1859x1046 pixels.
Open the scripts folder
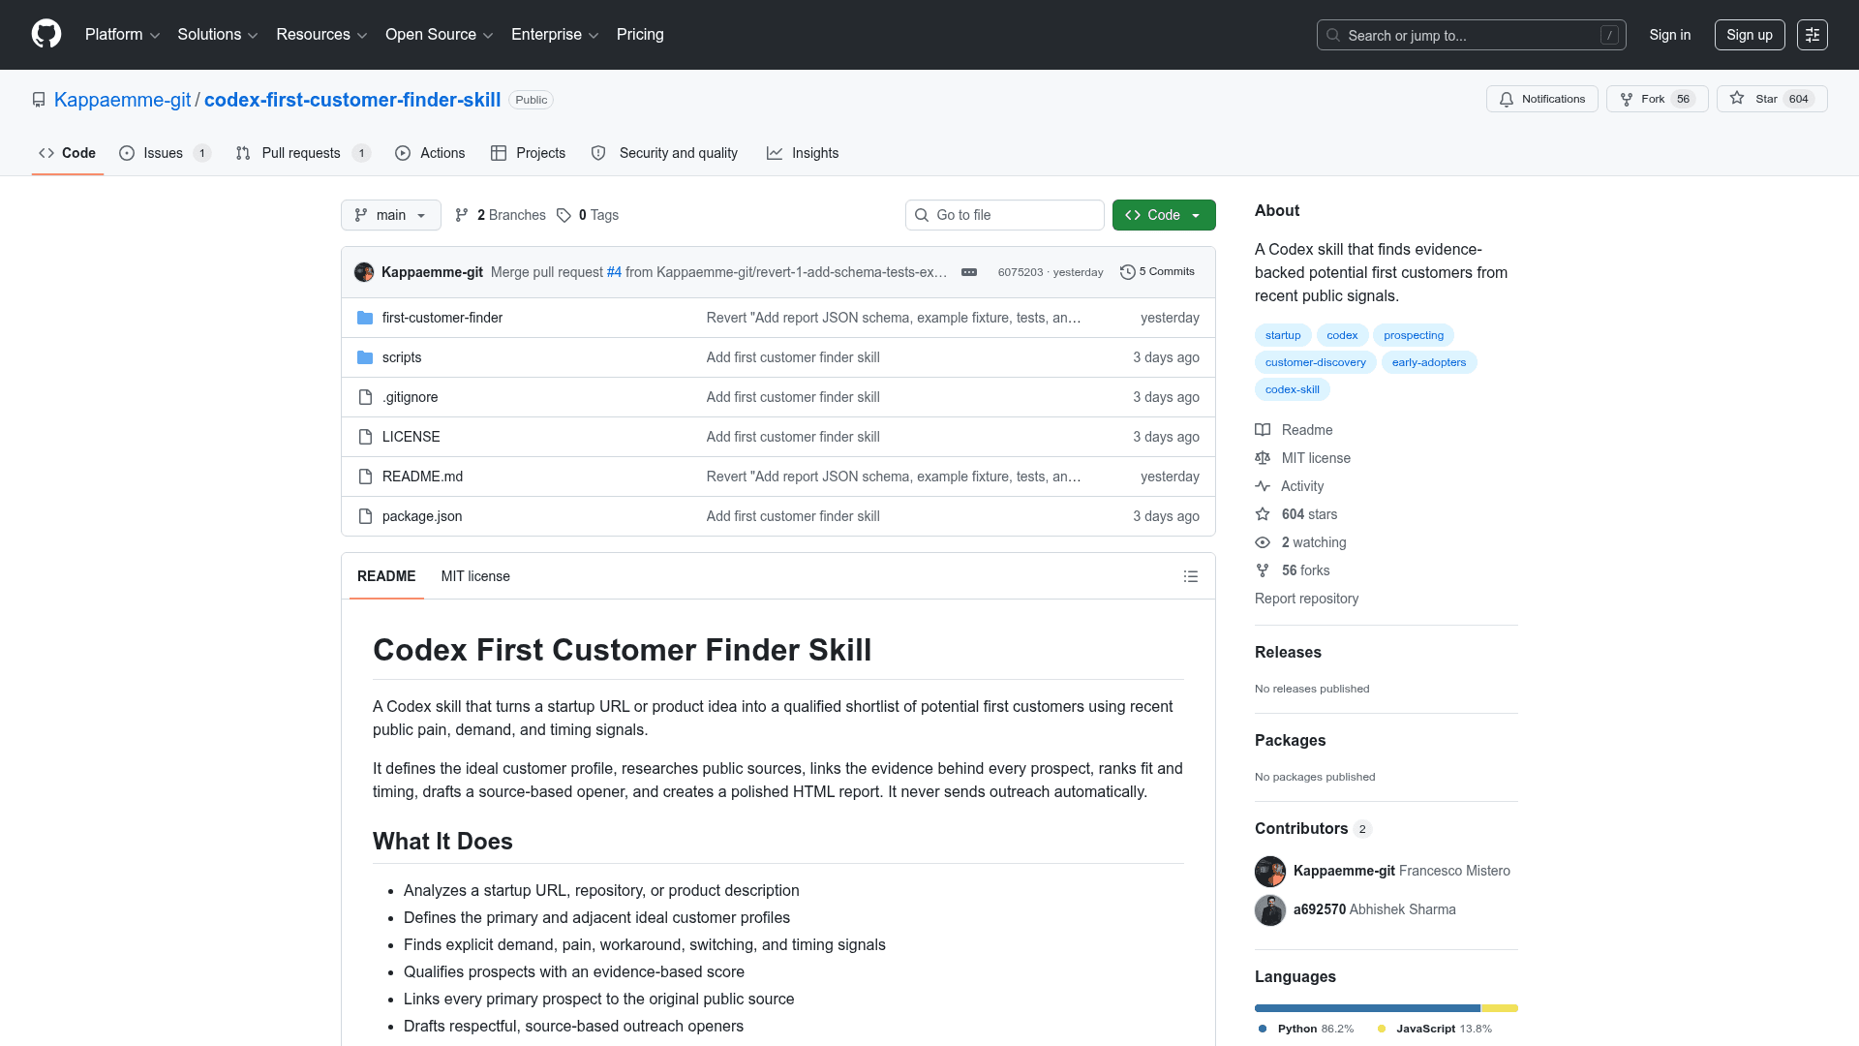point(401,357)
